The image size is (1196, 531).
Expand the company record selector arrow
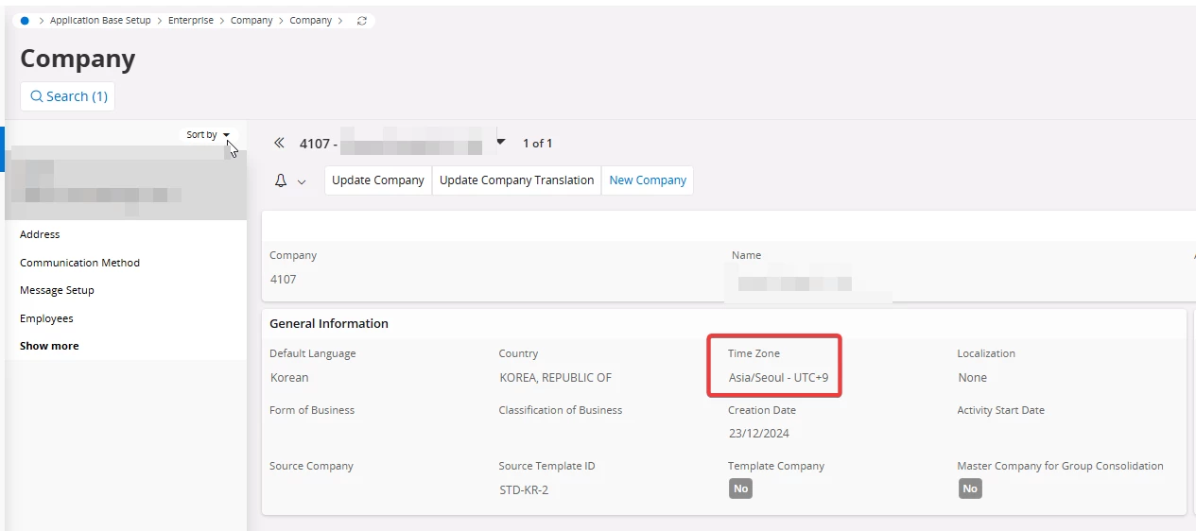[x=501, y=142]
